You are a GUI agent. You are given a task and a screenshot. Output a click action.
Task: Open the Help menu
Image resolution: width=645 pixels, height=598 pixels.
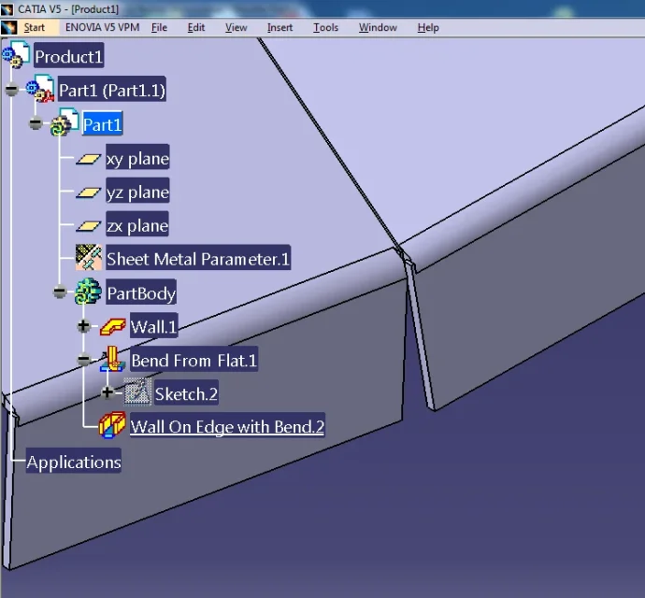[428, 27]
